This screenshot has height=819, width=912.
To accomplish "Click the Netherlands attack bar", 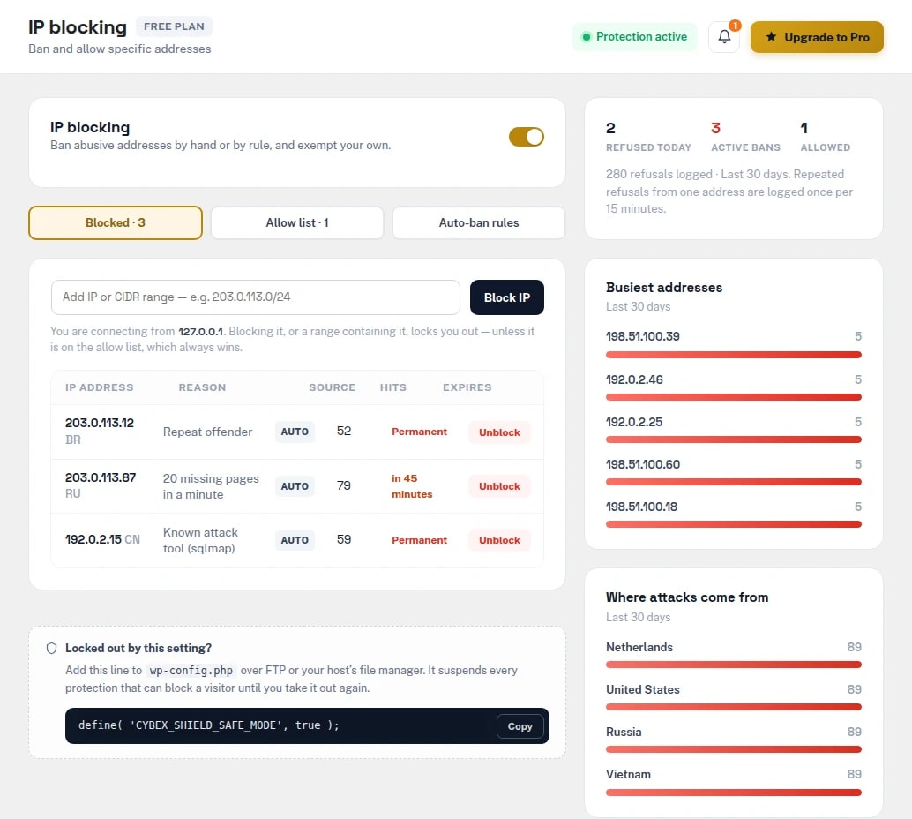I will click(x=734, y=665).
